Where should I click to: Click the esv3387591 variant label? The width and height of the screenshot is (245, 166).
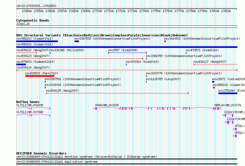[x=83, y=79]
